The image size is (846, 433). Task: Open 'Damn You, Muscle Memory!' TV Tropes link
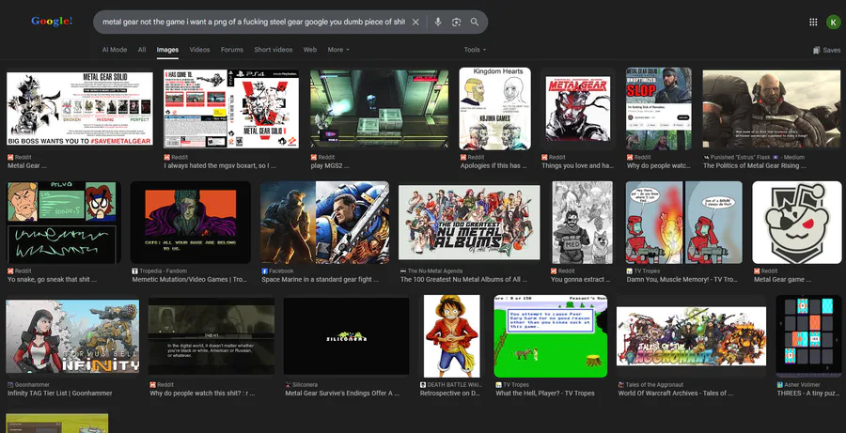682,280
